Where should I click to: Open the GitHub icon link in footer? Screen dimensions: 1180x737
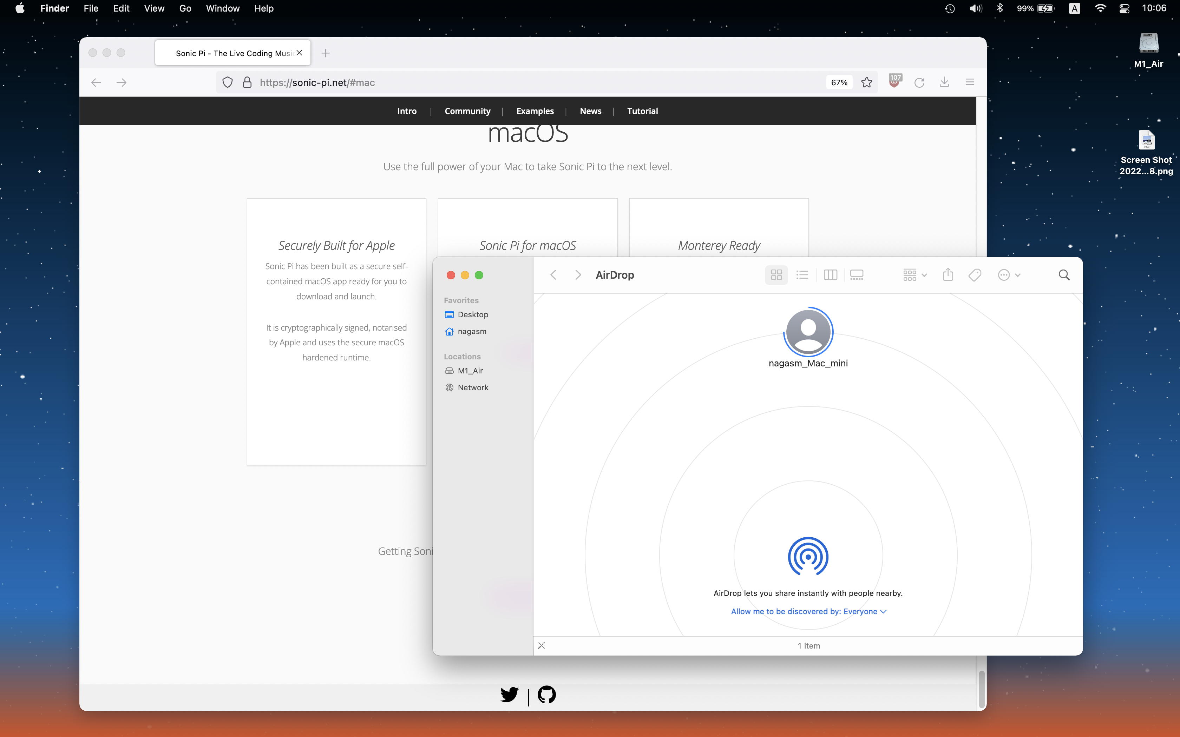coord(546,695)
